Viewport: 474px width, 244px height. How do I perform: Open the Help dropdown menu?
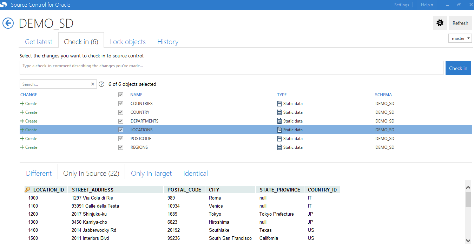[427, 5]
